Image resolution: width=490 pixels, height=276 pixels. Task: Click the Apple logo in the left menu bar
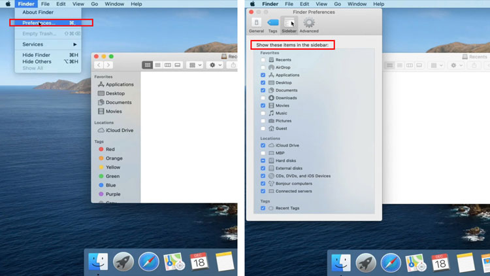(x=8, y=4)
